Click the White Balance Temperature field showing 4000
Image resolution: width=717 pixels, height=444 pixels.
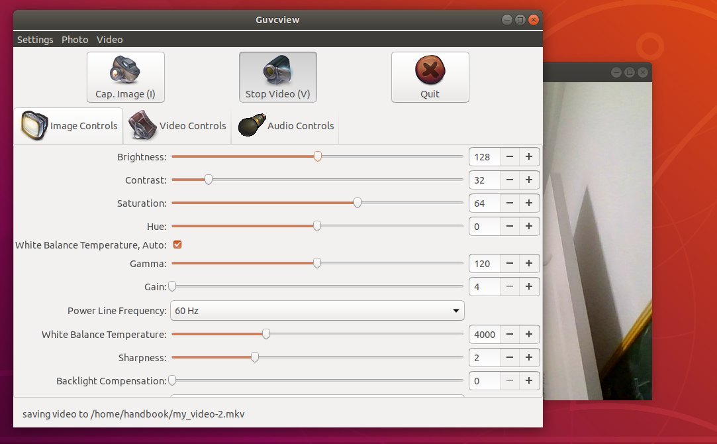coord(485,334)
